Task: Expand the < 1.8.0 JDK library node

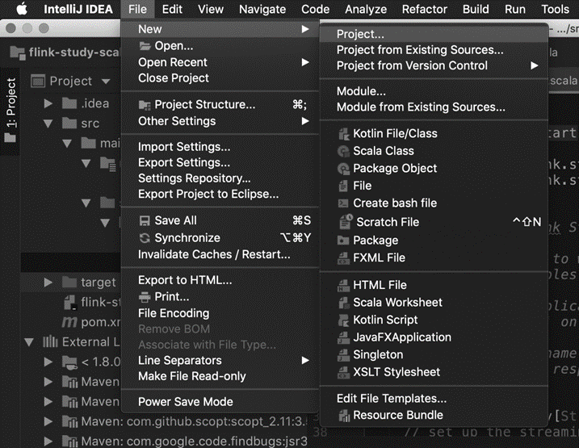Action: (x=48, y=362)
